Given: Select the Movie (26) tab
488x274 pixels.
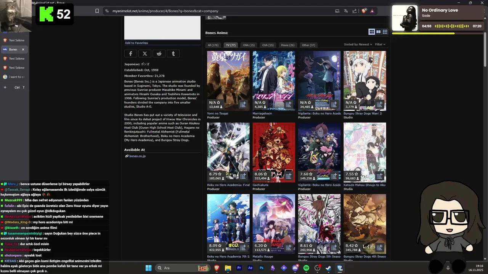Looking at the screenshot, I should [288, 45].
